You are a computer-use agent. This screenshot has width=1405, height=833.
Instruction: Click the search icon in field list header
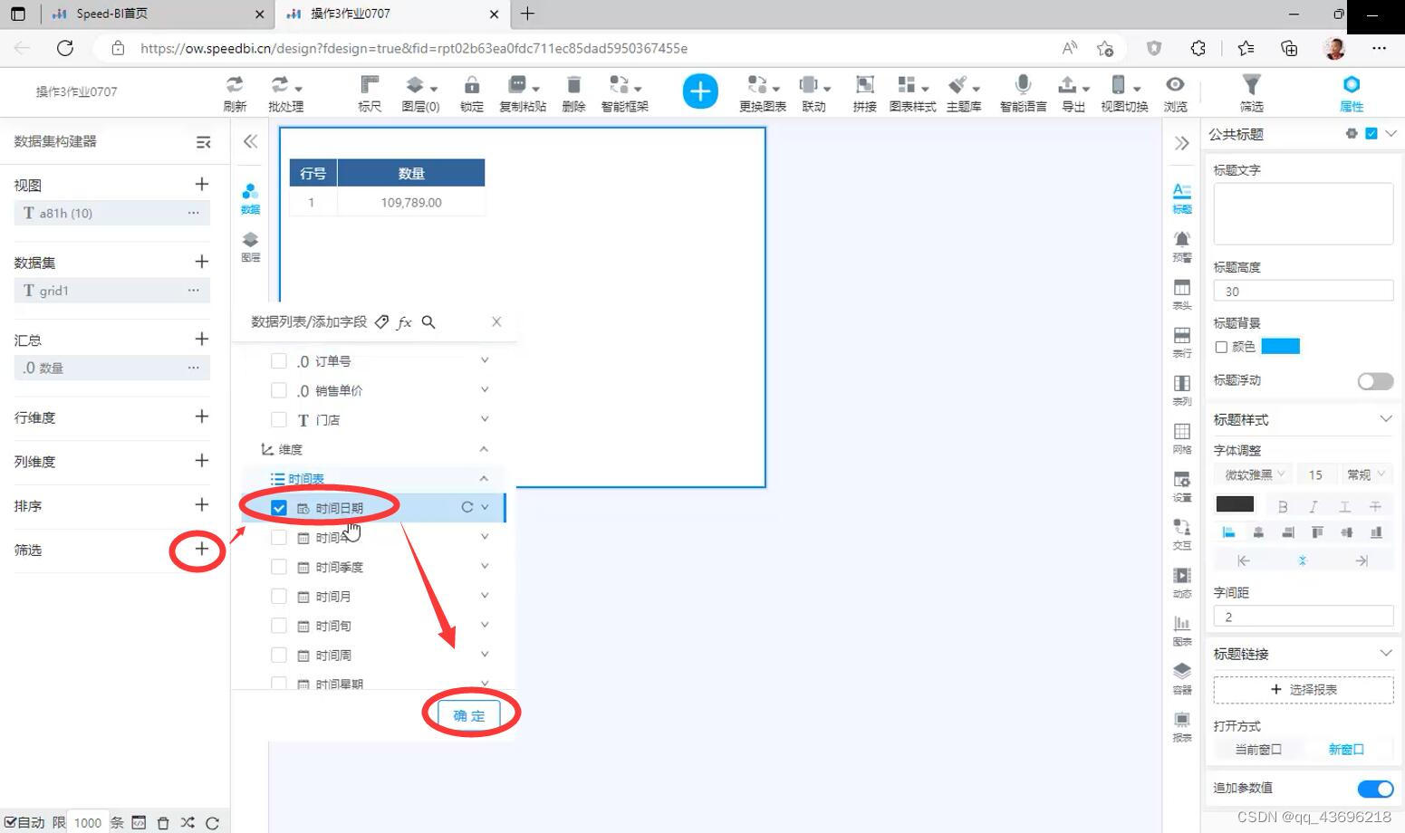428,322
